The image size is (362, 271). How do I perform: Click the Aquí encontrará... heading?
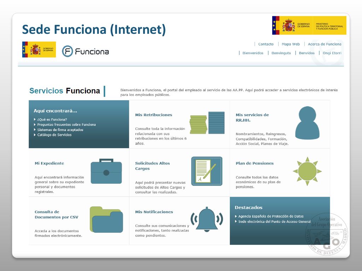click(x=56, y=111)
